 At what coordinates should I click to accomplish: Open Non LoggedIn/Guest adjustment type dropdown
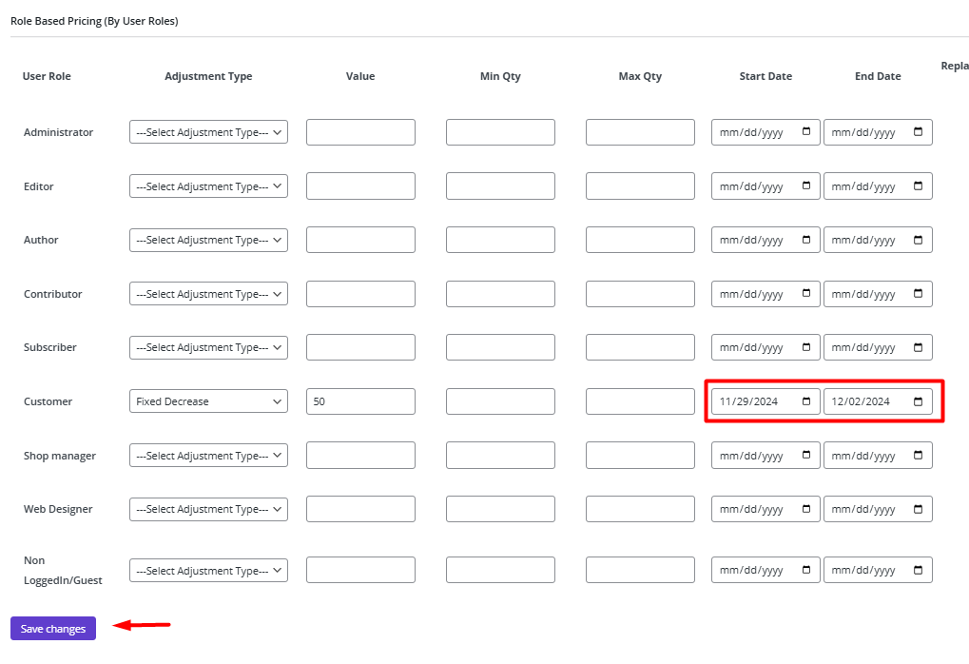(x=208, y=570)
